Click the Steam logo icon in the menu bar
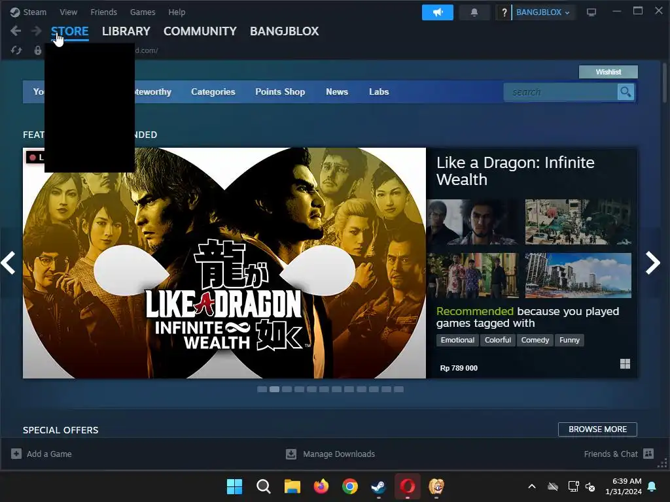 pyautogui.click(x=15, y=12)
